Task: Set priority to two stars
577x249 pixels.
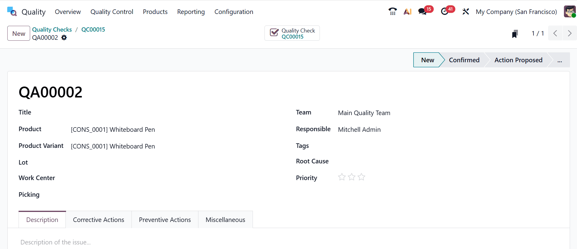Action: 351,177
